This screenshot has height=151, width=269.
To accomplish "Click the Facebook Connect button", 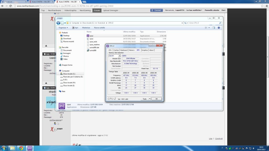I will 157,10.
